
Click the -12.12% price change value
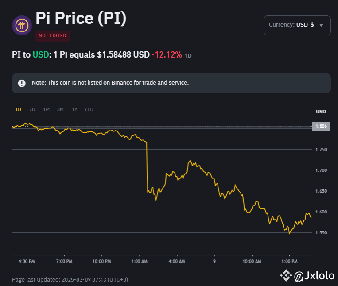[167, 55]
